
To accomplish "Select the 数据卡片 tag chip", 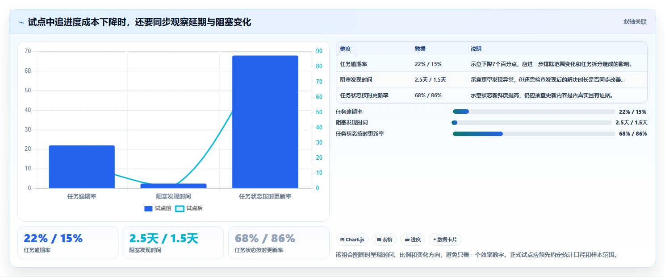I will point(445,240).
